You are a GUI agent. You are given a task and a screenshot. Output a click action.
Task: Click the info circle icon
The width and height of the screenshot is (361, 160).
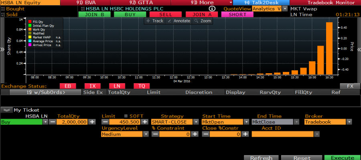coord(212,9)
